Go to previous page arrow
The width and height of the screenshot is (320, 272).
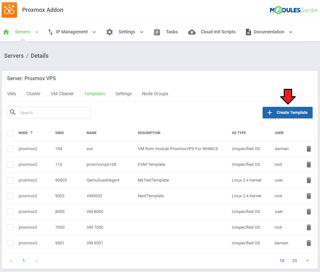[x=11, y=261]
